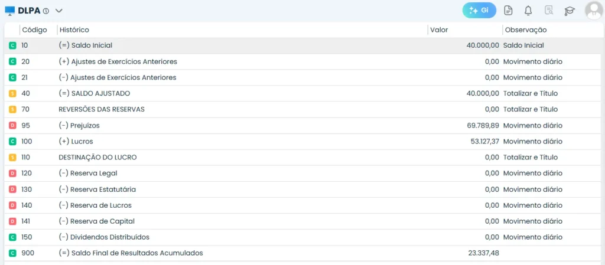Image resolution: width=605 pixels, height=265 pixels.
Task: Click code 141 cell
Action: 25,221
